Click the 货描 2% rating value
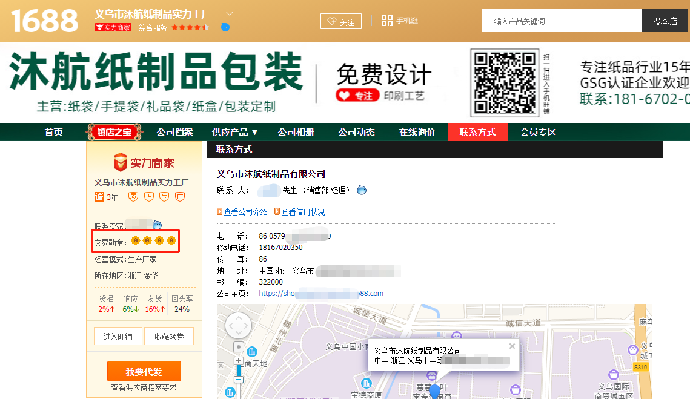The width and height of the screenshot is (690, 399). (x=107, y=309)
